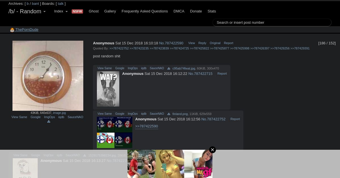The width and height of the screenshot is (340, 178).
Task: Report post 787422752
Action: 235,119
